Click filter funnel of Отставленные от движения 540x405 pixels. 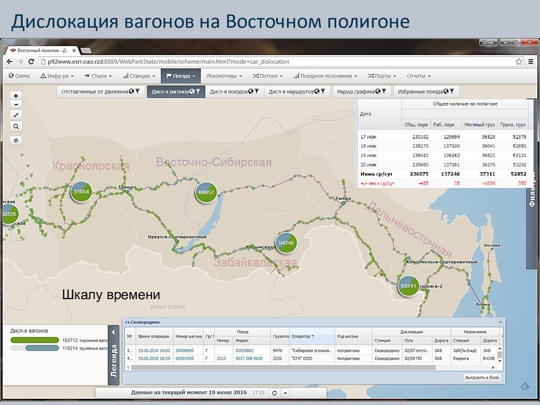click(x=138, y=92)
